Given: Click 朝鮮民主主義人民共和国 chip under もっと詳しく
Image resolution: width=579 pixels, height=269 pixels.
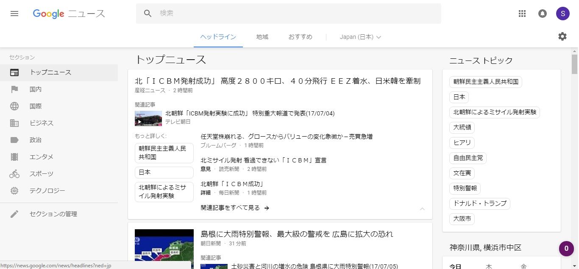Looking at the screenshot, I should tap(164, 153).
